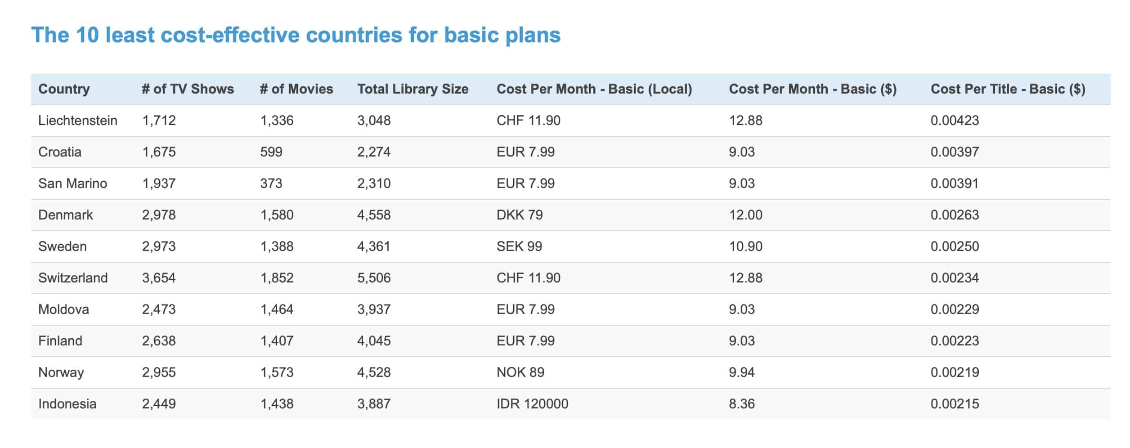
Task: Click the 'Cost Per Month - Basic ($)' header
Action: pos(812,89)
